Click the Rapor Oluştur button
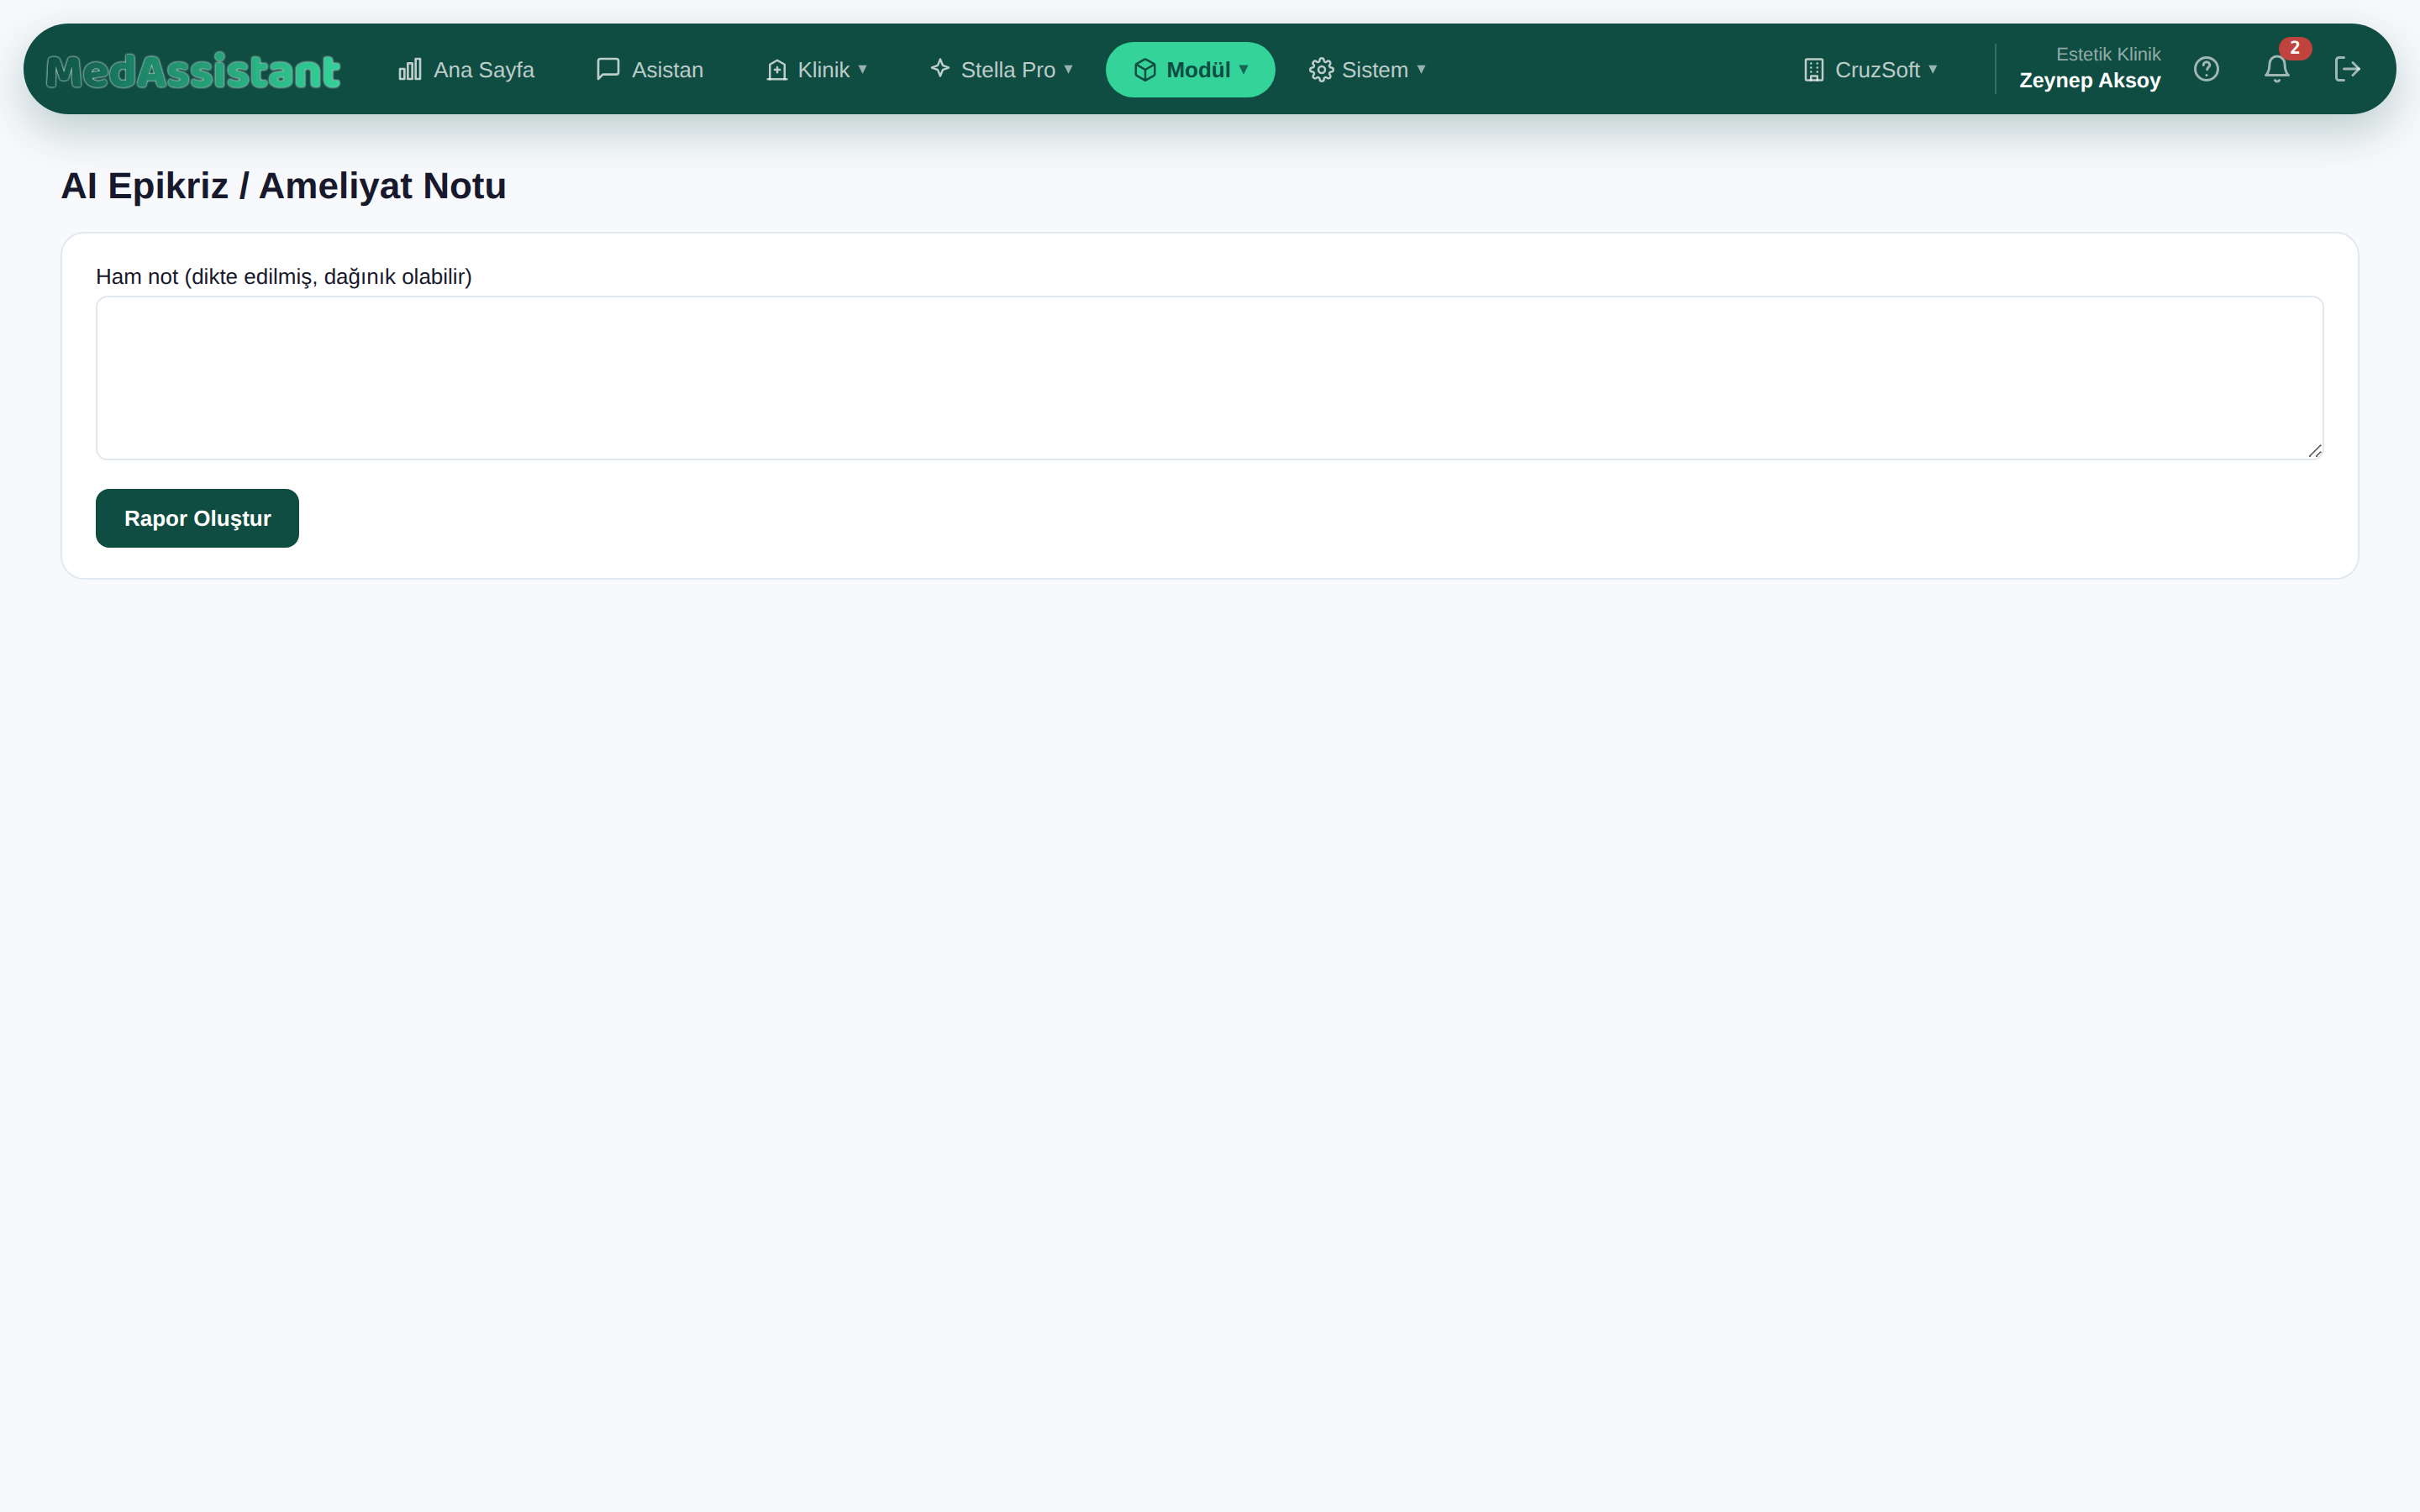Viewport: 2420px width, 1512px height. [197, 518]
